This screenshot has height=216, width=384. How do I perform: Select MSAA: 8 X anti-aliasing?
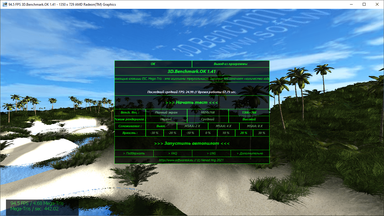254,126
